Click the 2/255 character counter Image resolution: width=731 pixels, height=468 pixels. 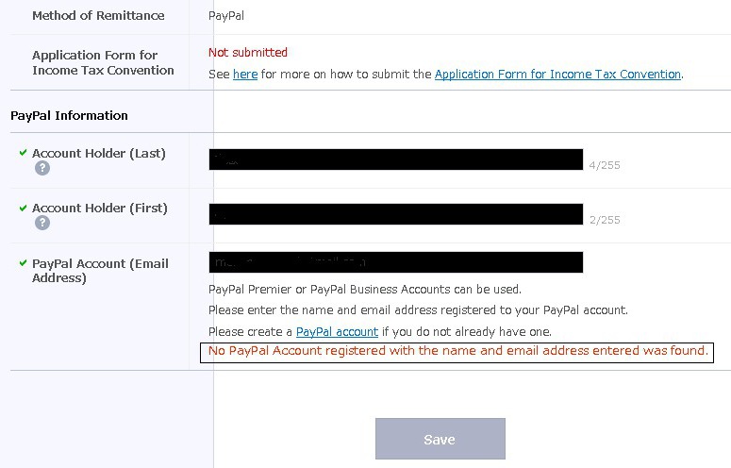(x=605, y=220)
